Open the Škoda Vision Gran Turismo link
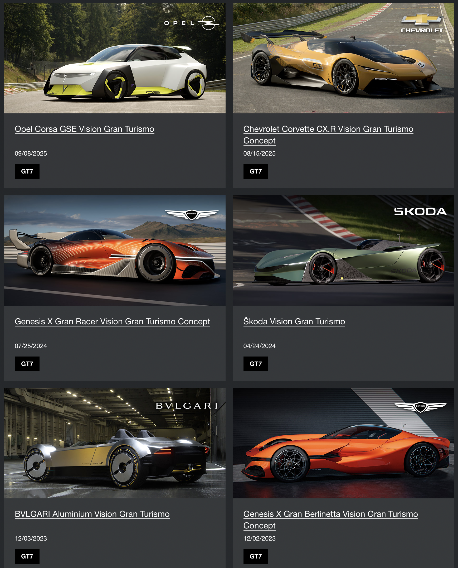 click(294, 321)
